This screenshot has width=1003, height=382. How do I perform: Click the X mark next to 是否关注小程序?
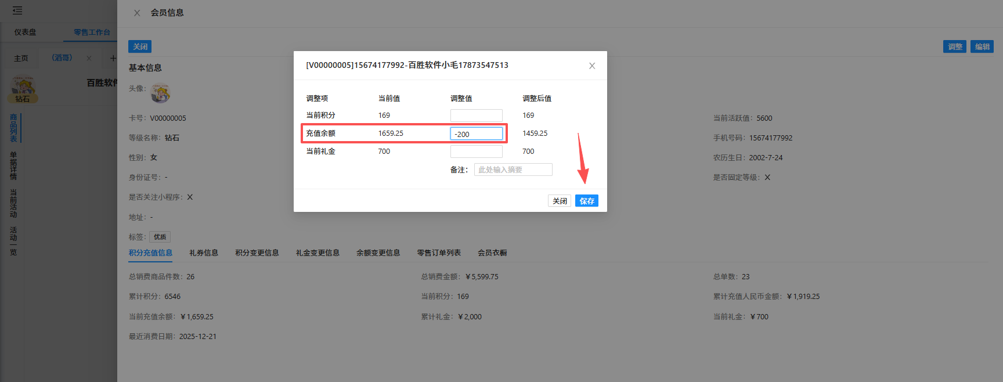click(x=190, y=197)
